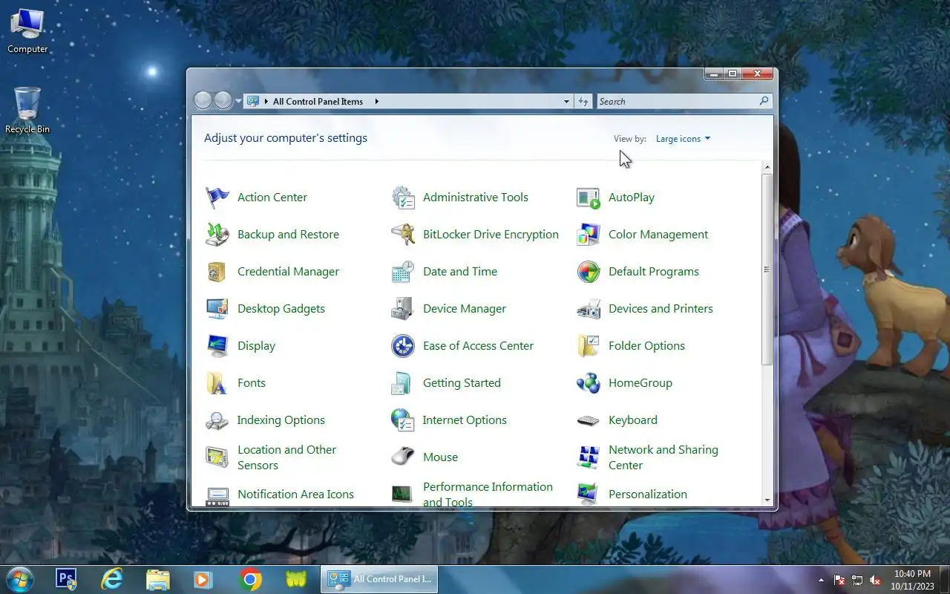Show hidden system tray icons

click(x=821, y=580)
